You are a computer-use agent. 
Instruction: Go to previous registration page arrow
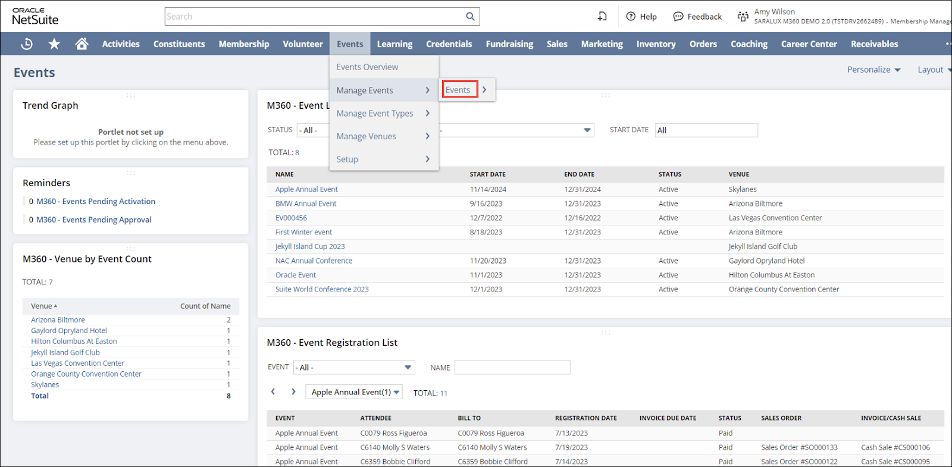tap(273, 391)
